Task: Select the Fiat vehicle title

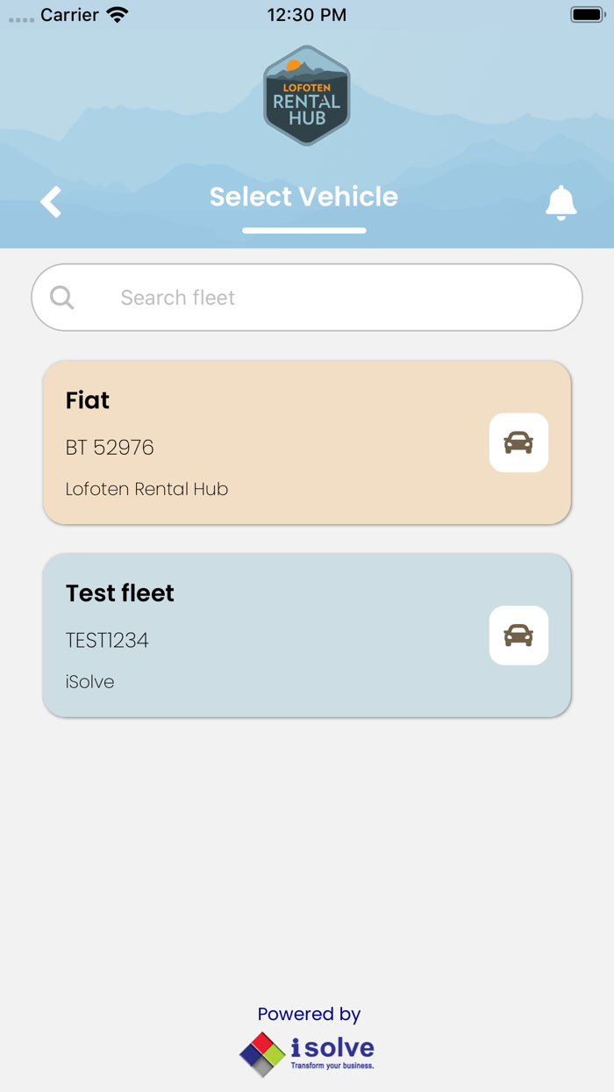Action: [x=88, y=400]
